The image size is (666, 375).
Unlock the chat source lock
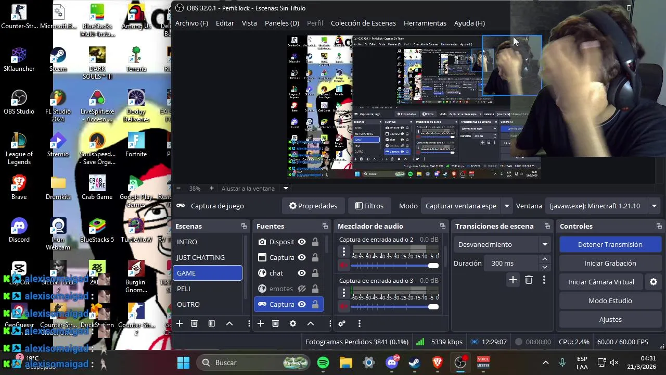[x=315, y=273]
